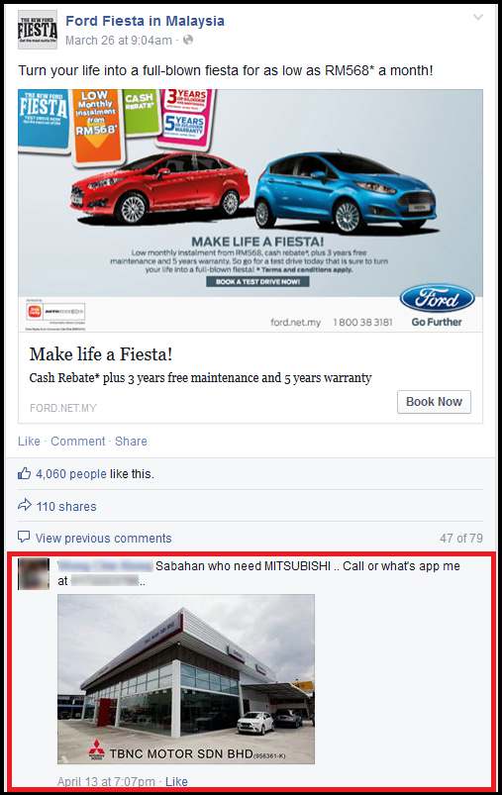
Task: Open the 110 shares list
Action: (x=66, y=507)
